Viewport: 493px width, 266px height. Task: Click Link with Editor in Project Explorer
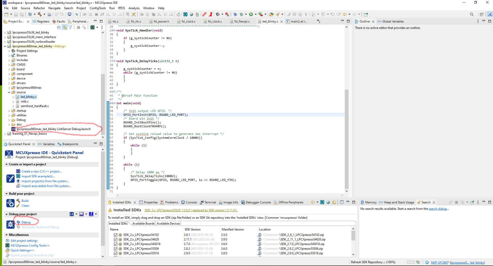[x=65, y=27]
